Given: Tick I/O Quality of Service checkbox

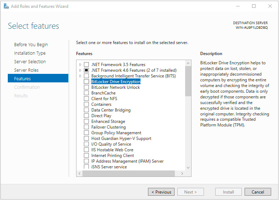Looking at the screenshot, I should (86, 144).
